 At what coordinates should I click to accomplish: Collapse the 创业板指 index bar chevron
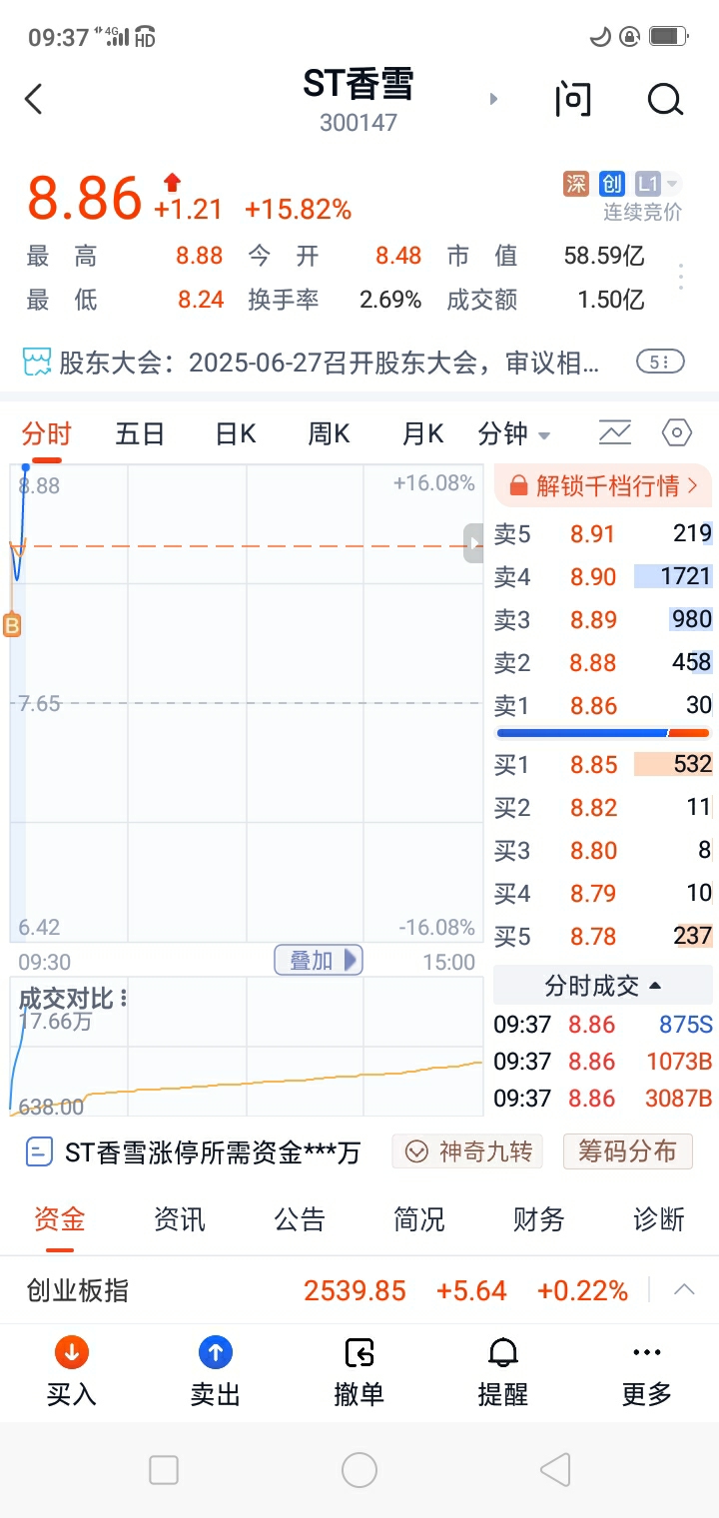pos(684,1289)
